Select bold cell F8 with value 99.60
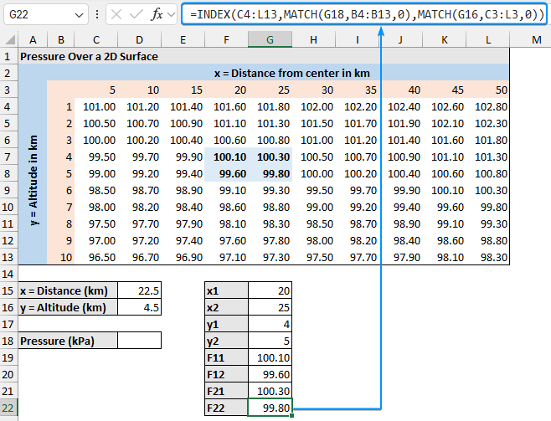Viewport: 551px width, 421px height. 226,173
